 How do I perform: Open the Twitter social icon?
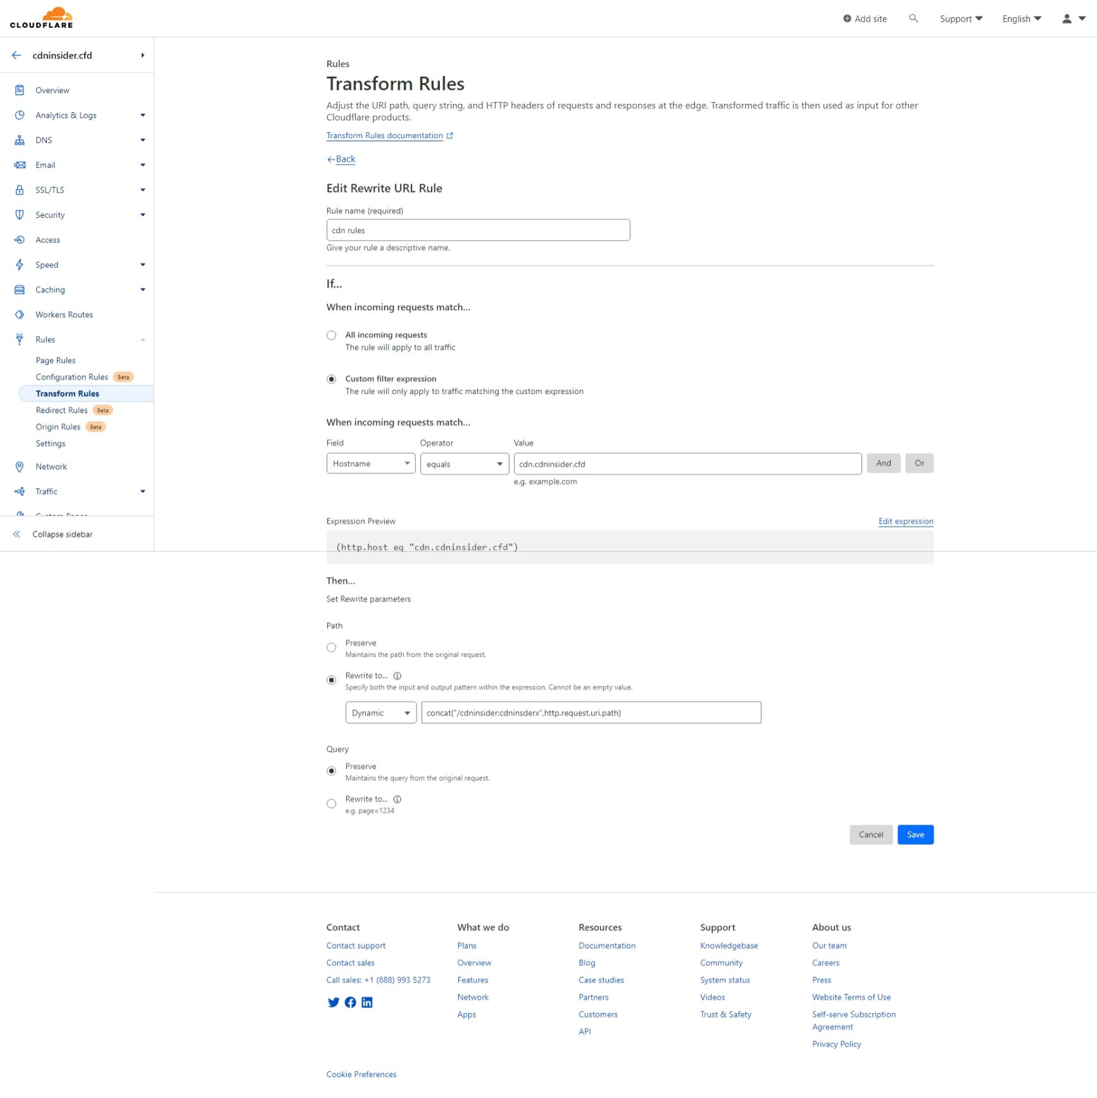tap(333, 1002)
